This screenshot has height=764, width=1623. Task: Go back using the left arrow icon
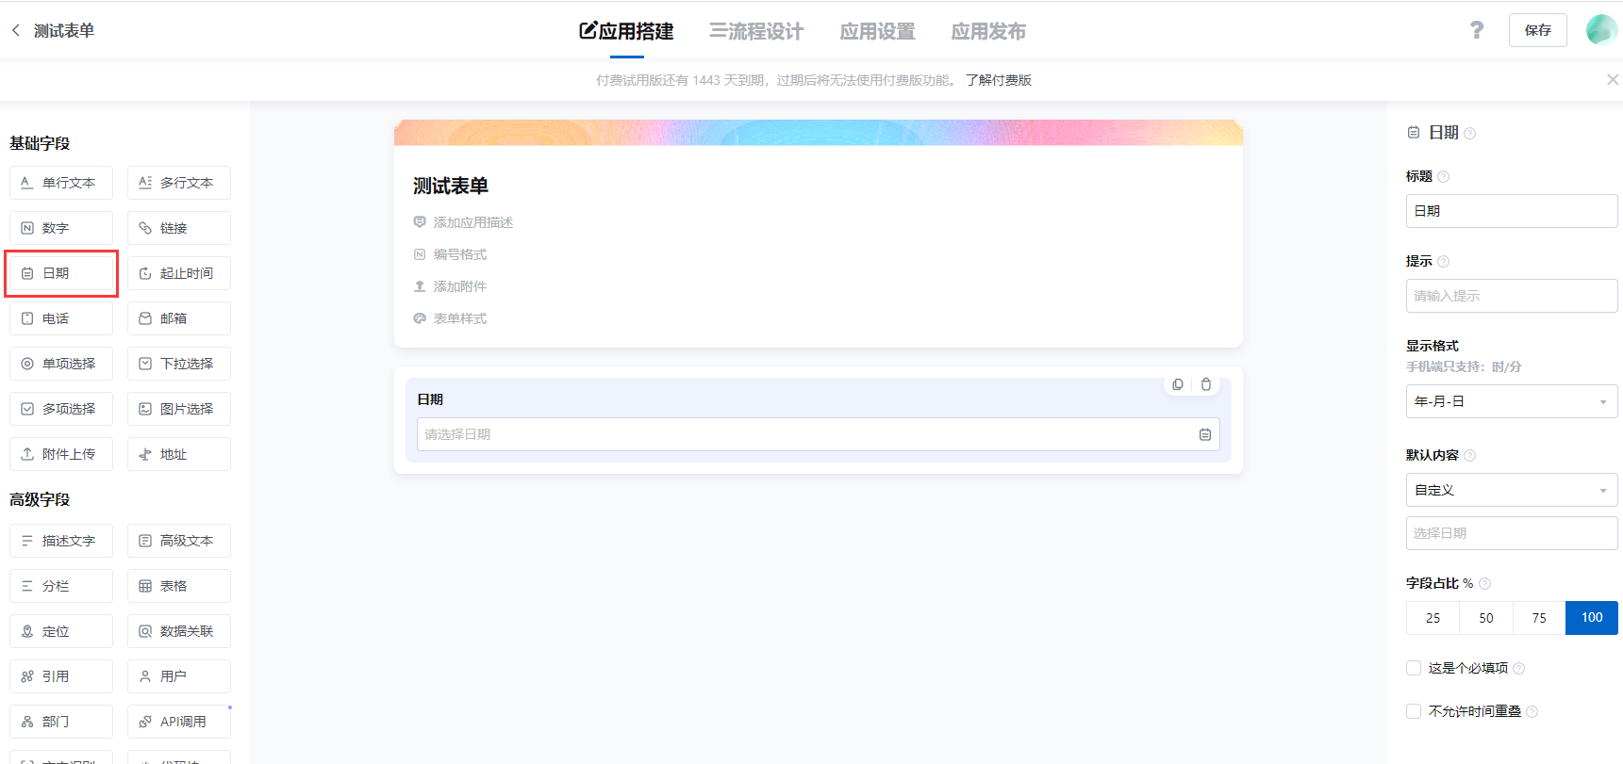pyautogui.click(x=16, y=30)
